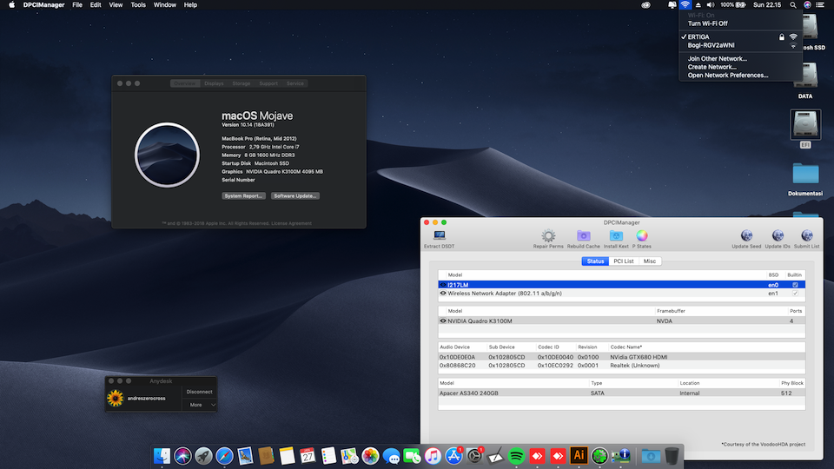Open Install Kext in DPCIManager
The image size is (834, 469).
coord(616,239)
